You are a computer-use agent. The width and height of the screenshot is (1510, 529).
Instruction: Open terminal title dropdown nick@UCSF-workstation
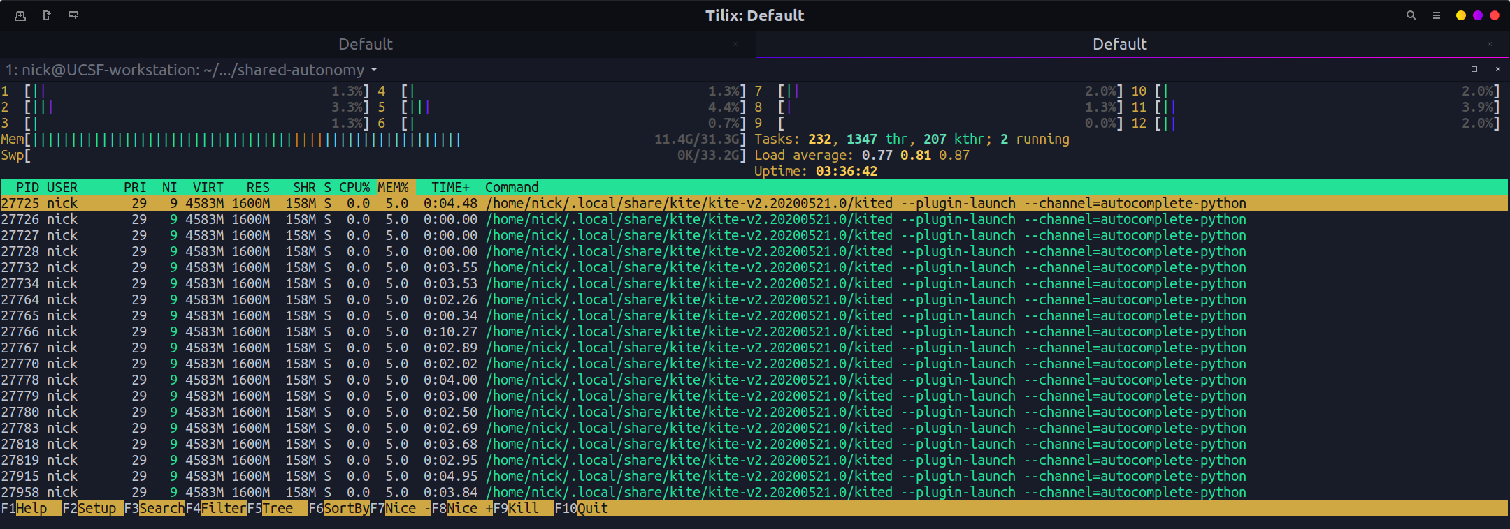coord(192,70)
